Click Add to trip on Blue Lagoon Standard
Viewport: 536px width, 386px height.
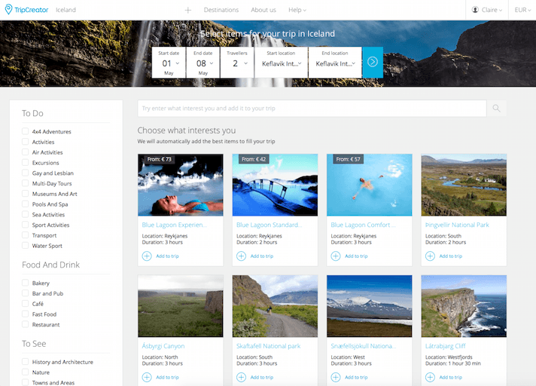[262, 256]
